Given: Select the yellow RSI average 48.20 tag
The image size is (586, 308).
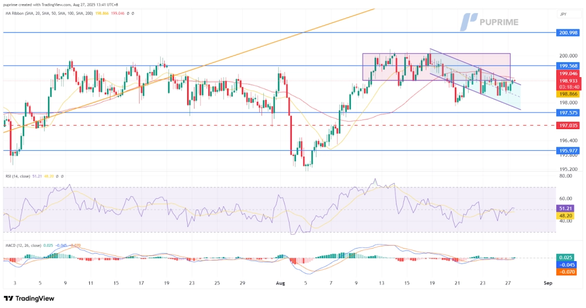Looking at the screenshot, I should 567,217.
